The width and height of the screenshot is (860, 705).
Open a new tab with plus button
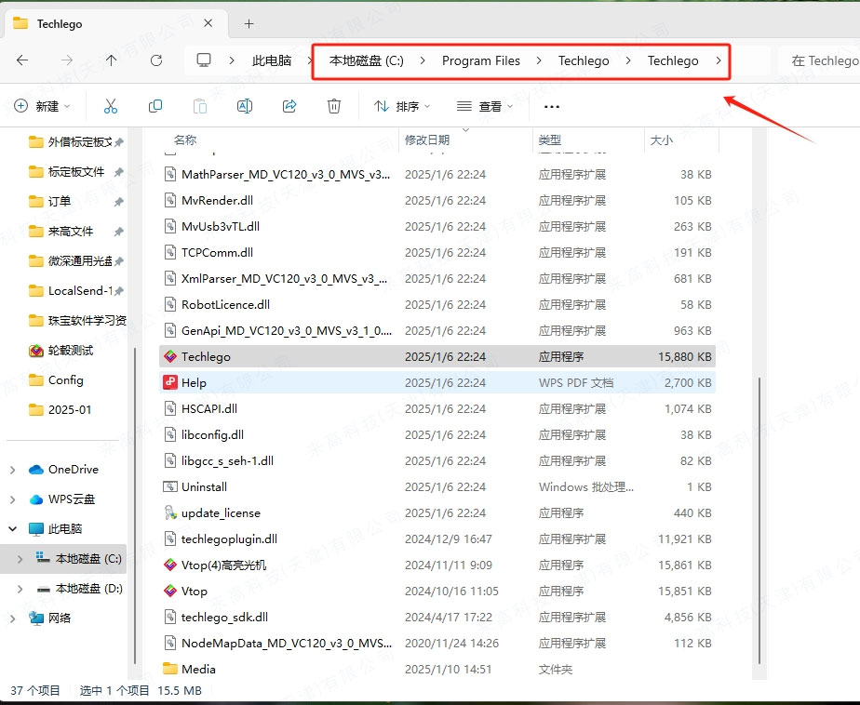[249, 23]
